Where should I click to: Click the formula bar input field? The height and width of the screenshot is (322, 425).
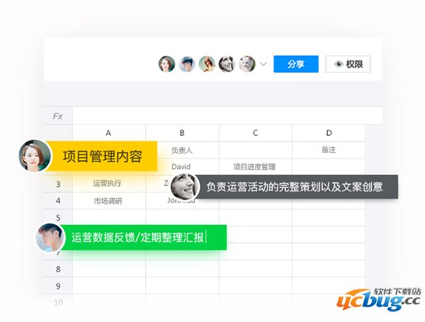pyautogui.click(x=220, y=116)
